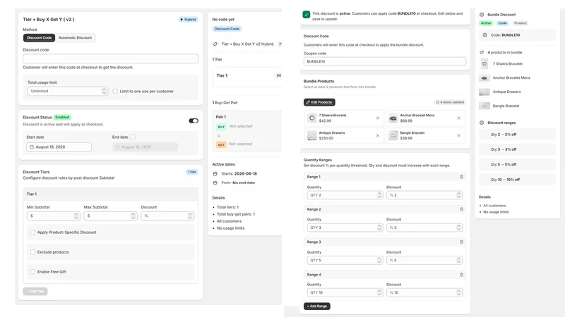Click Bangle Bracelet summary thumbnail
This screenshot has width=565, height=317.
(x=484, y=106)
